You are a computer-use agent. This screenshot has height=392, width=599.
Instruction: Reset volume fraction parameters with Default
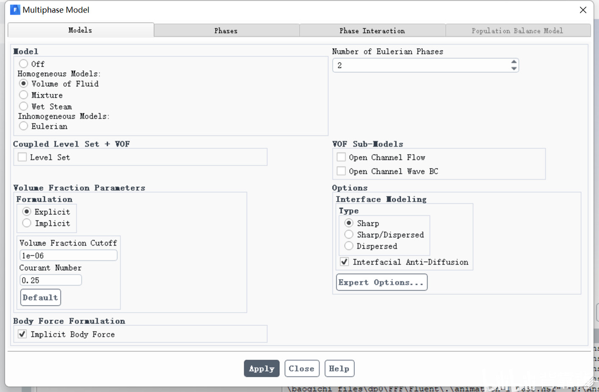click(40, 297)
